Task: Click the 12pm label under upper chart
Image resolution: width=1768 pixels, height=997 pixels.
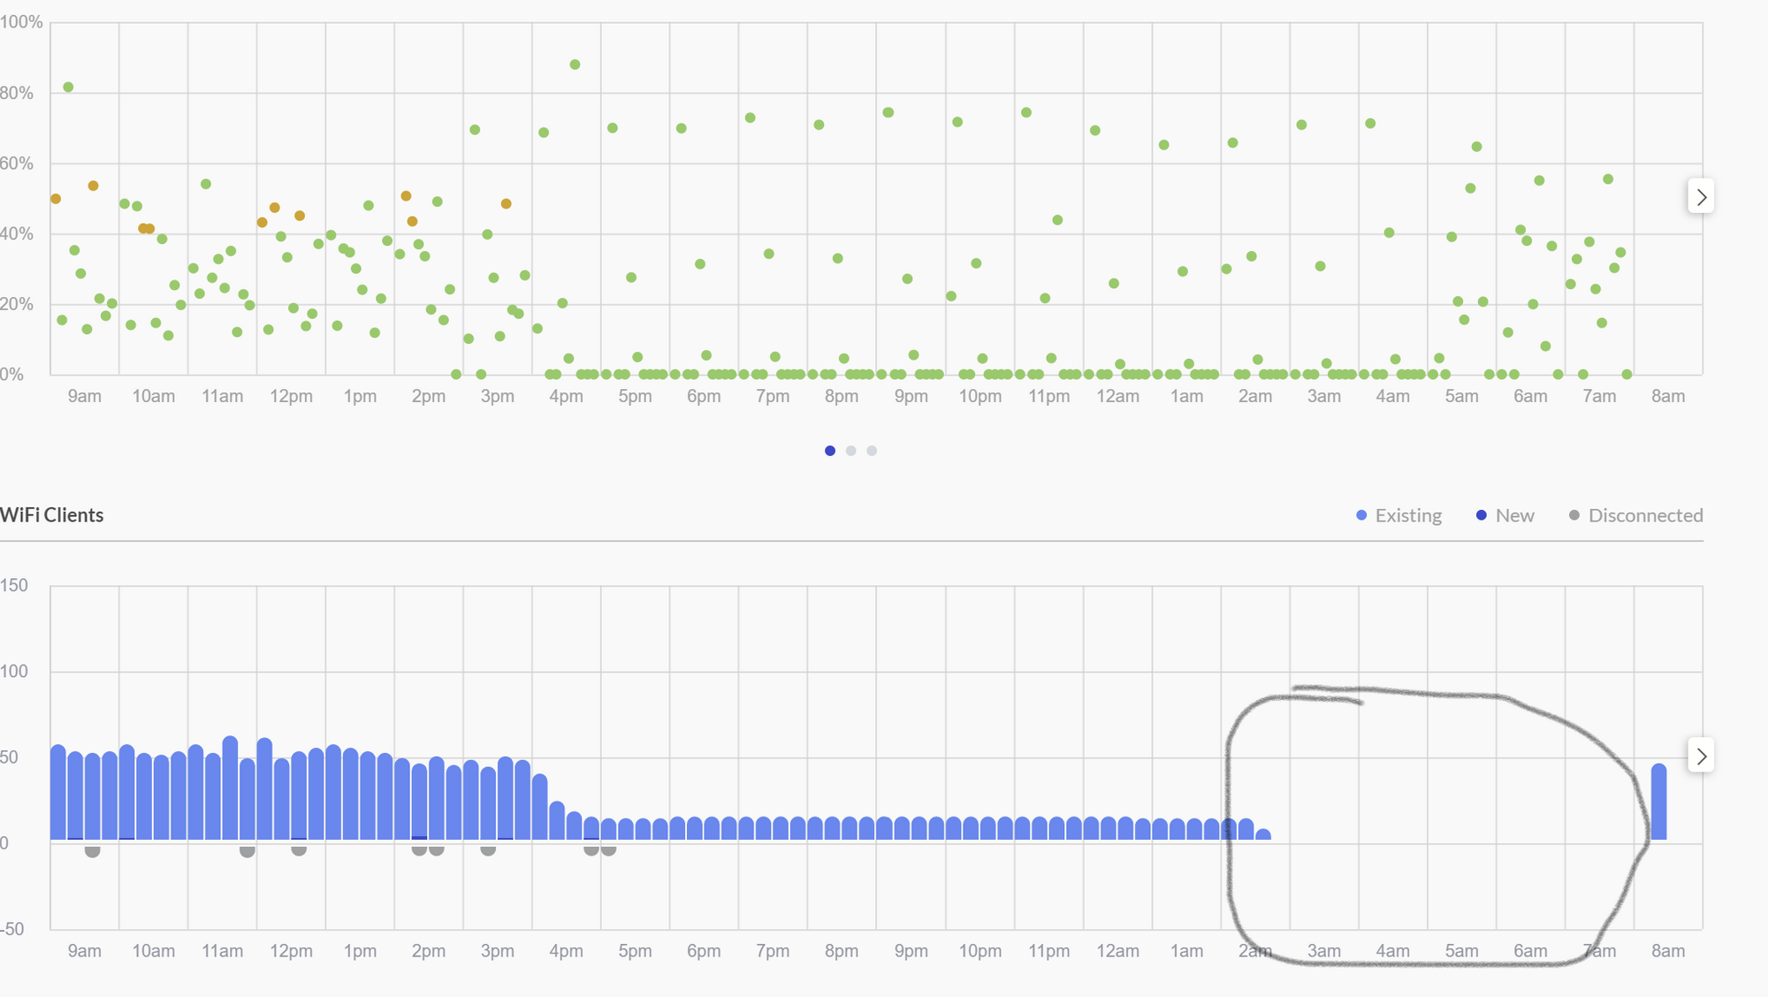Action: pyautogui.click(x=291, y=396)
